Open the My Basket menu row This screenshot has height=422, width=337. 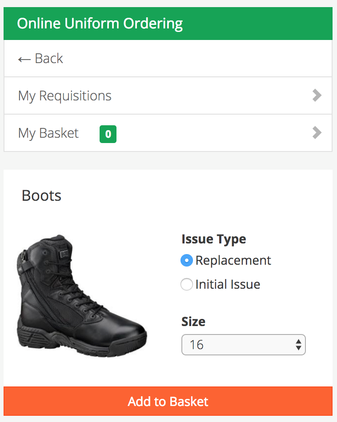(x=168, y=133)
